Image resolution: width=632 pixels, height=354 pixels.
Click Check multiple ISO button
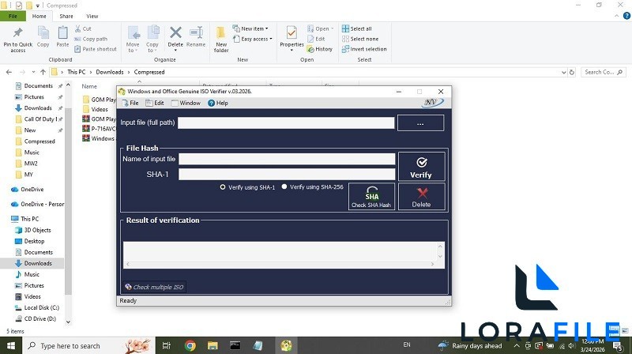pyautogui.click(x=154, y=287)
